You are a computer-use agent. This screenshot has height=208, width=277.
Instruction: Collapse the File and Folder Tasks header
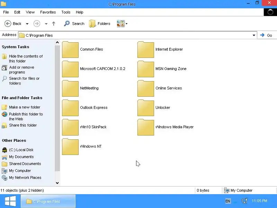[22, 98]
